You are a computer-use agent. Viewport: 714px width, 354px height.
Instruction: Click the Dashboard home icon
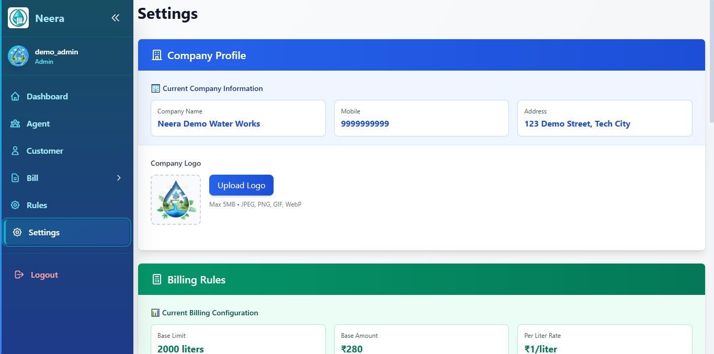click(x=15, y=97)
